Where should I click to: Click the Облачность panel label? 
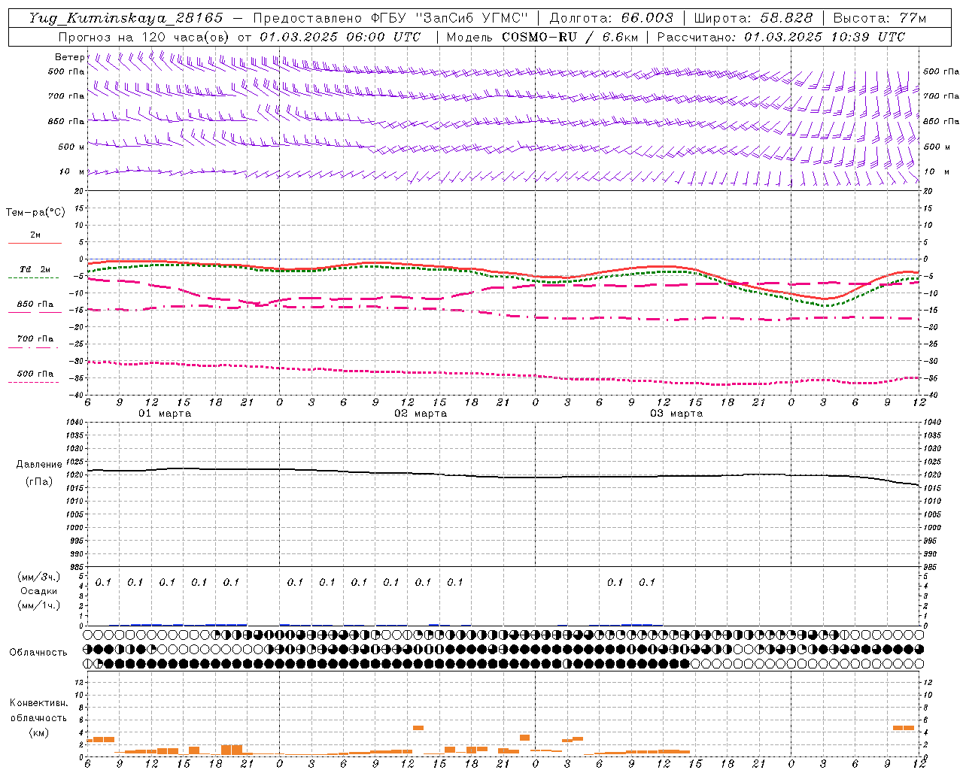click(38, 653)
